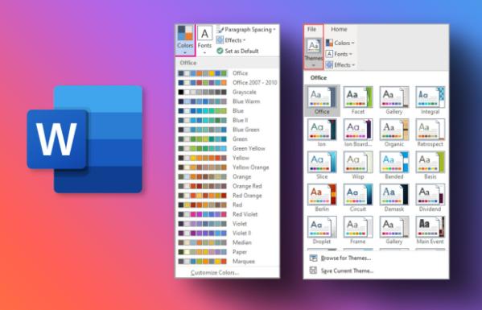
Task: Apply the Facet theme
Action: (358, 101)
